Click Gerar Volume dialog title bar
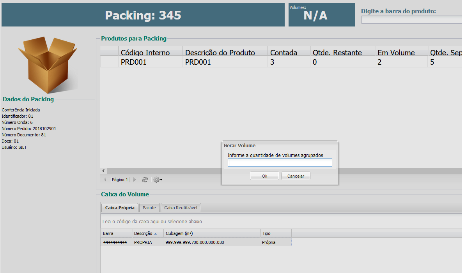 tap(280, 145)
